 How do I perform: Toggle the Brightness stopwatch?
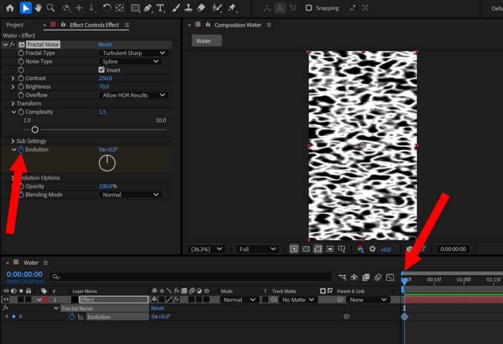tap(21, 86)
